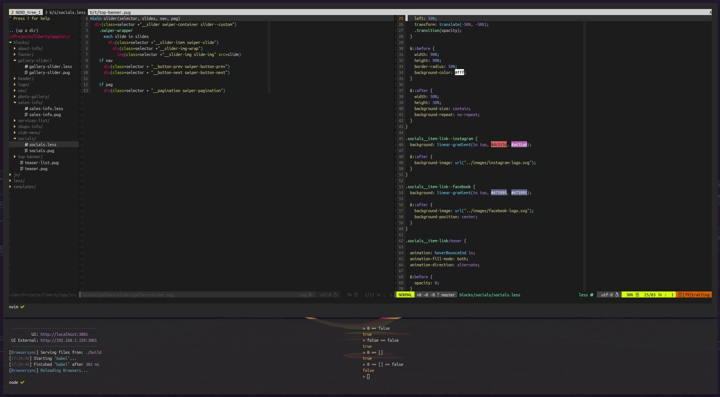Click the git branch icon beside master

pos(438,295)
